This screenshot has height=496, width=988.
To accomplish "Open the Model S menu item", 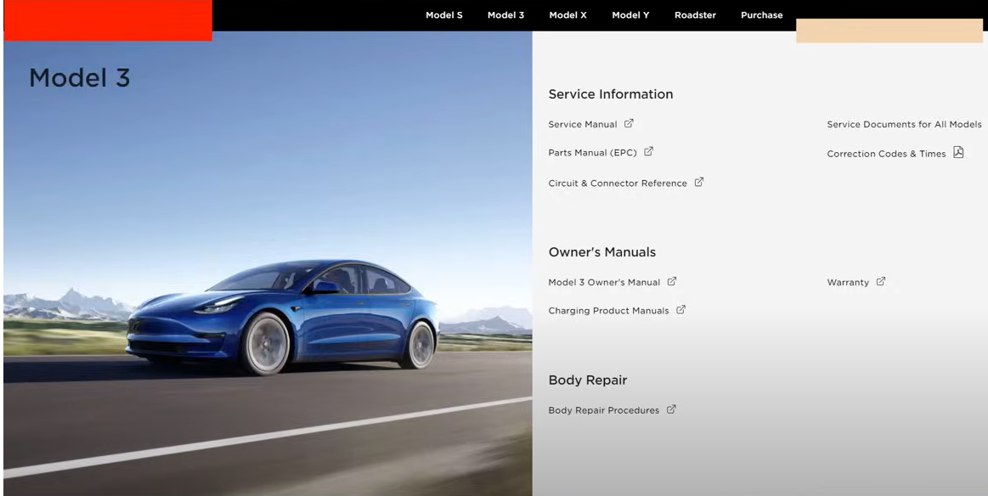I will pyautogui.click(x=443, y=15).
